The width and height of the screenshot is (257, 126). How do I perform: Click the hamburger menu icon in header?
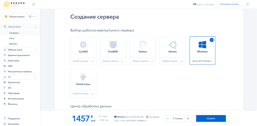(33, 4)
